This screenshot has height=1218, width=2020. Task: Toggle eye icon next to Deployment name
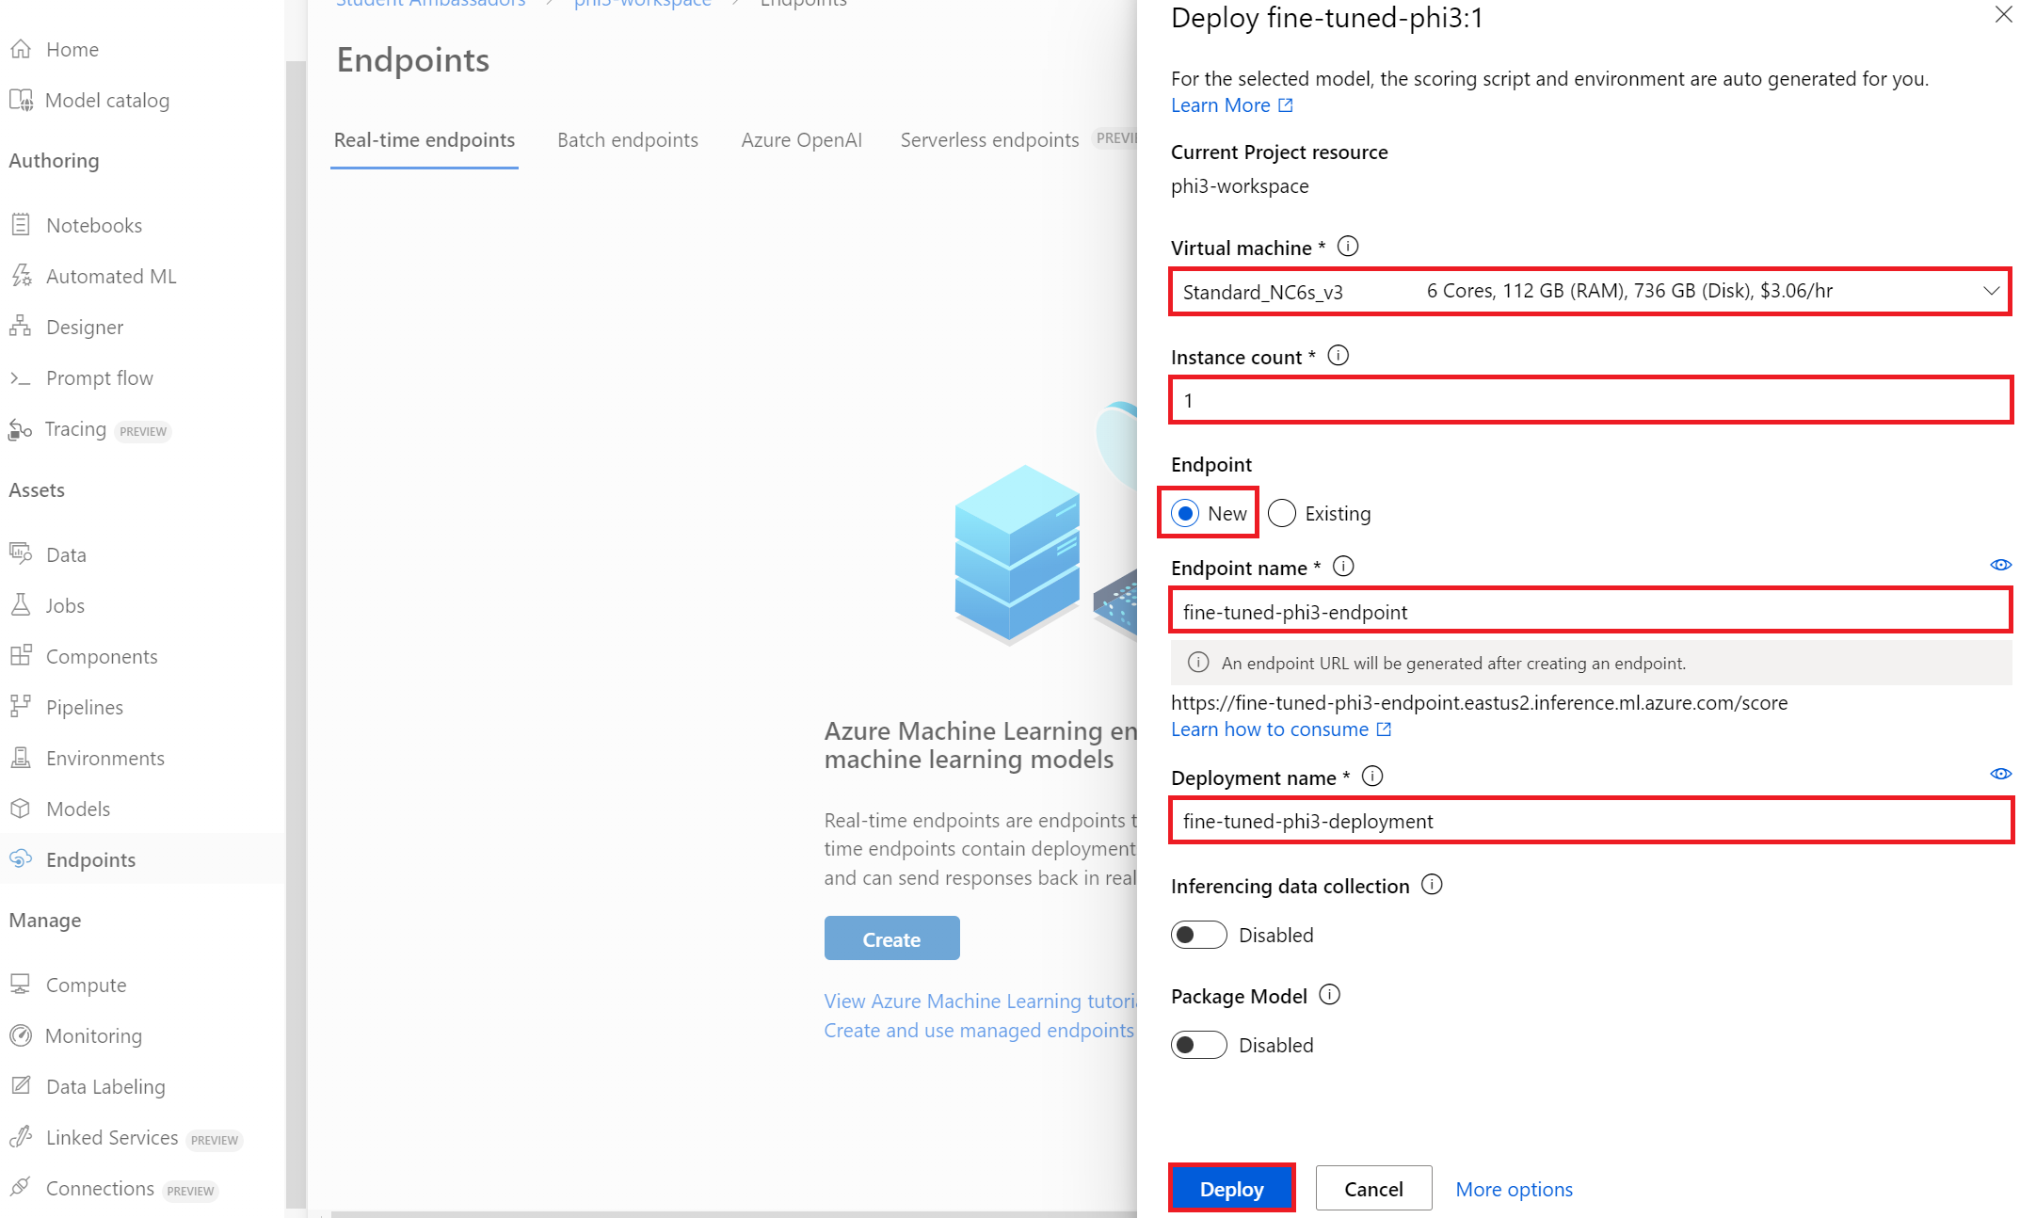[2000, 774]
